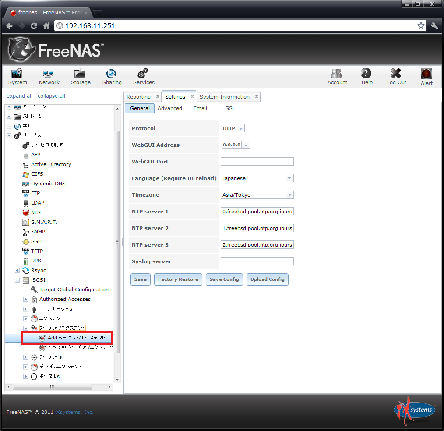Screen dimensions: 444x431
Task: Select Dynamic DNS in the tree
Action: click(x=48, y=184)
